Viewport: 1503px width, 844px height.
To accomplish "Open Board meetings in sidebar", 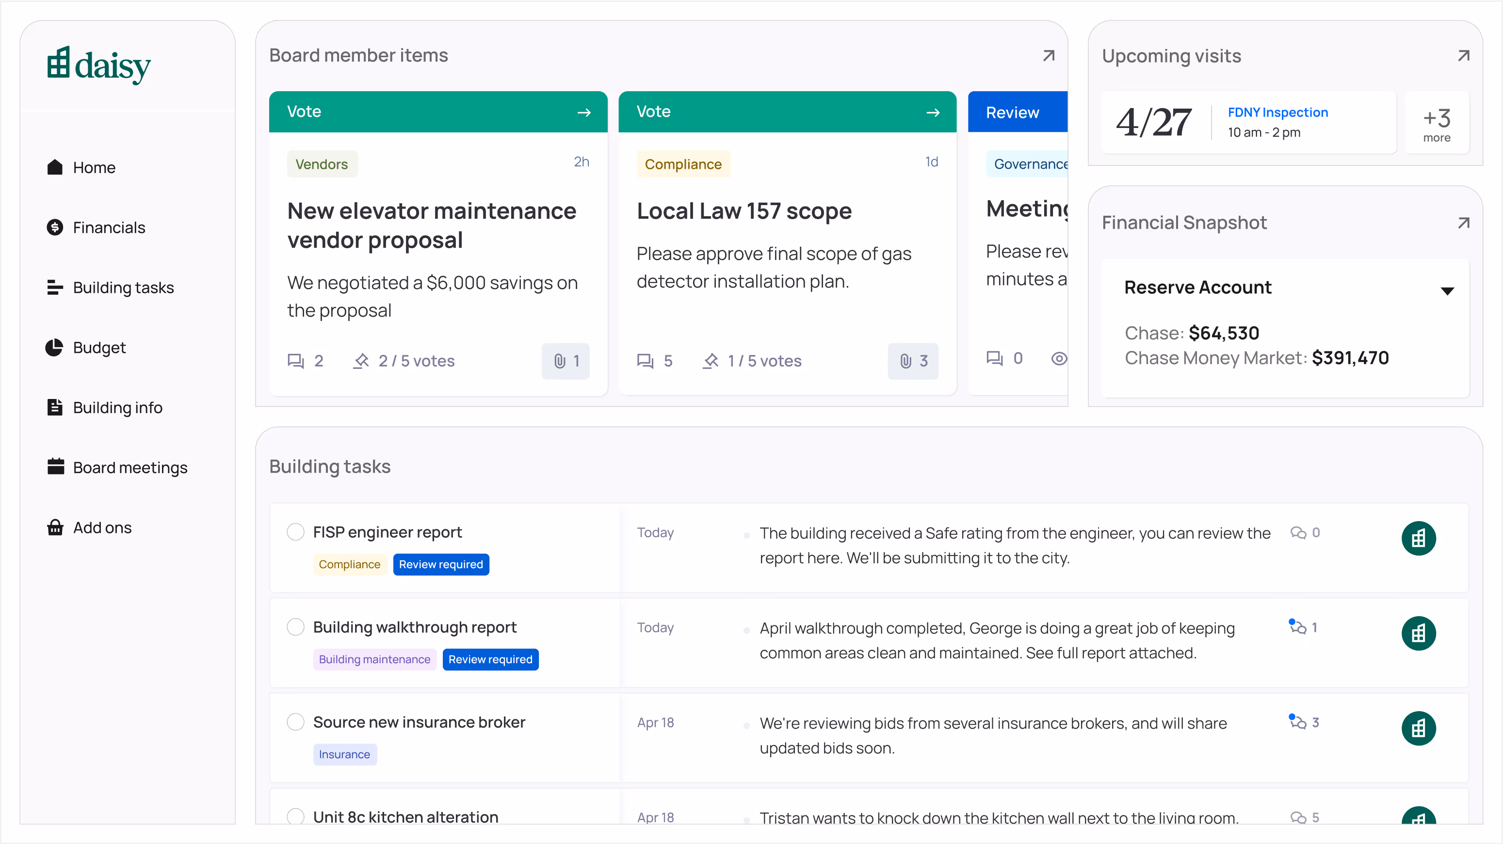I will click(x=129, y=468).
